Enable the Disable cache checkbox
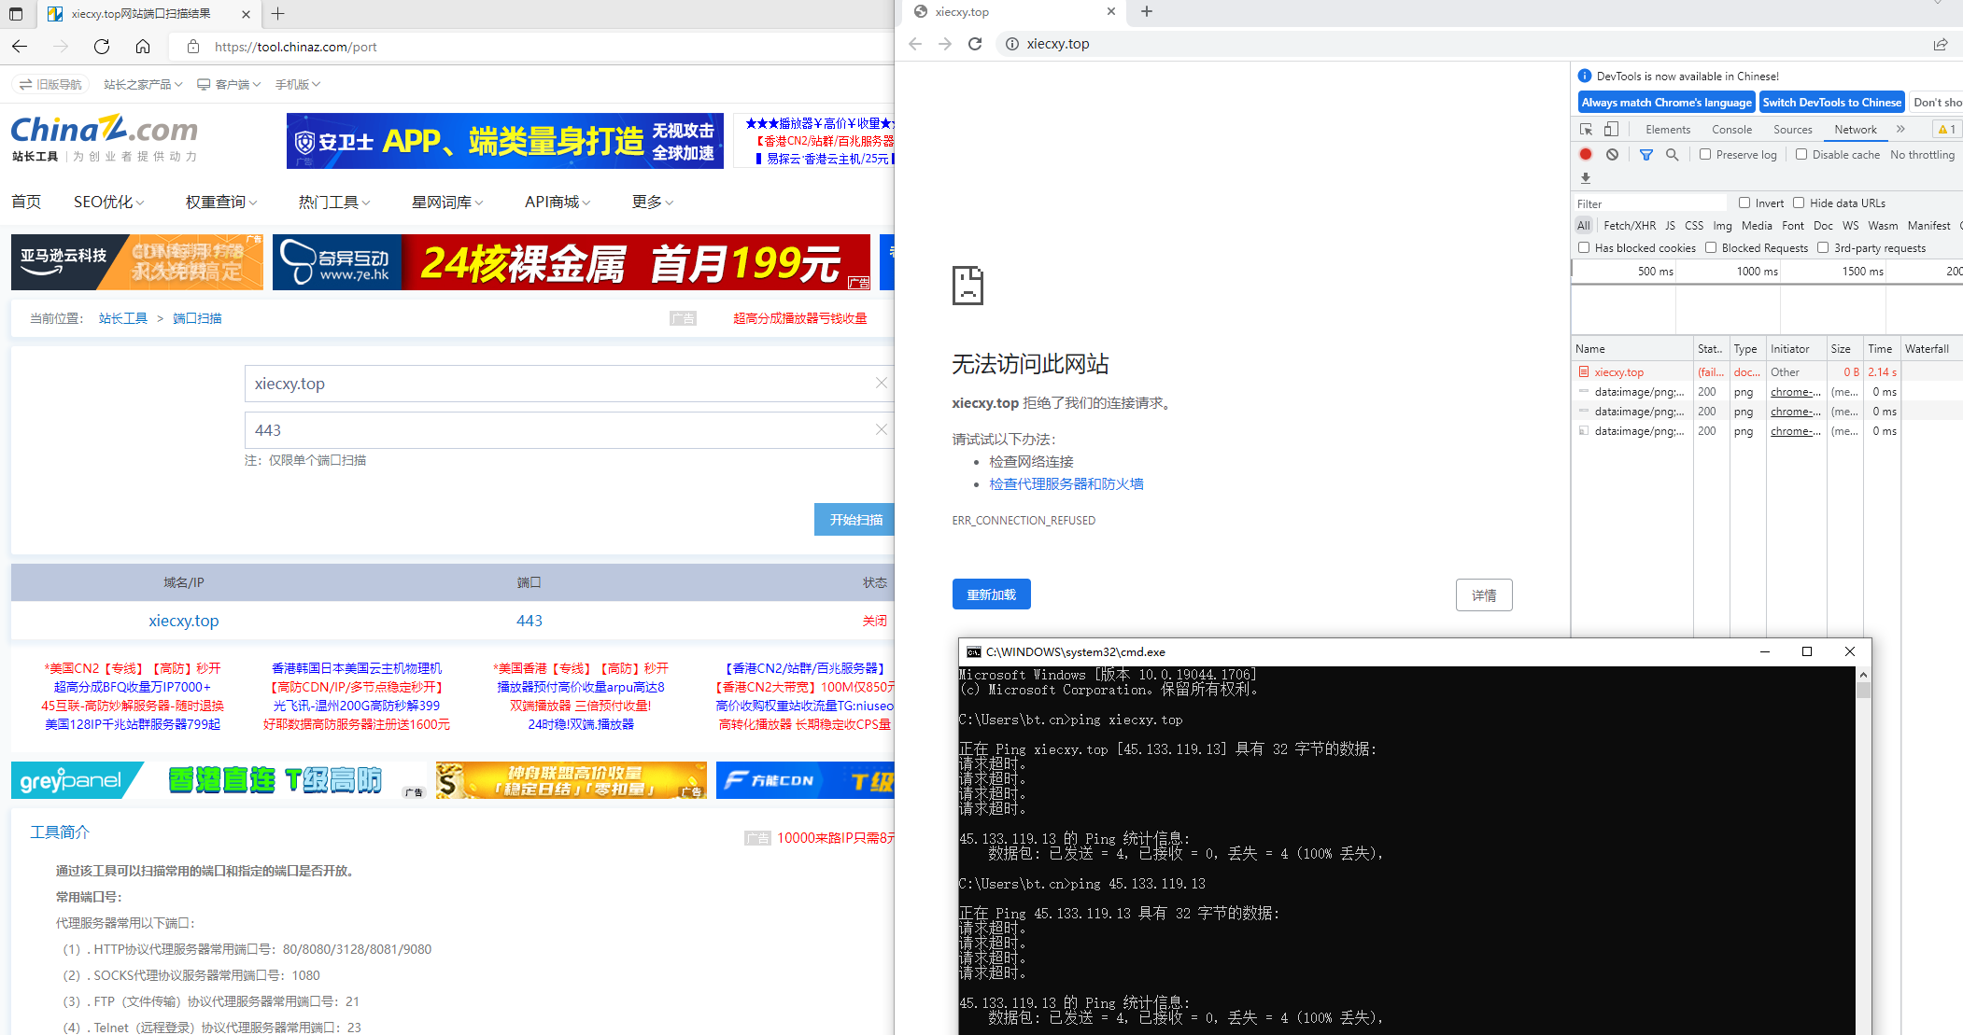This screenshot has width=1963, height=1035. [1801, 155]
